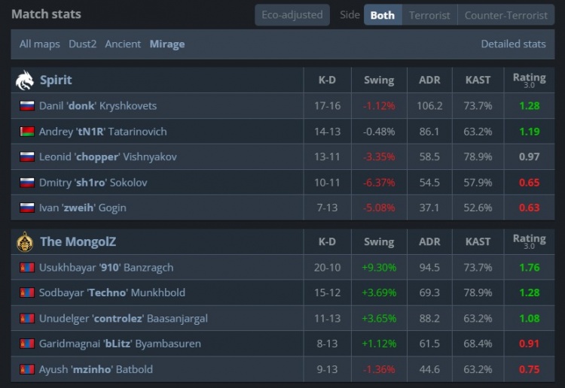Switch side filter to Counter-Terrorist
This screenshot has width=565, height=388.
tap(506, 15)
